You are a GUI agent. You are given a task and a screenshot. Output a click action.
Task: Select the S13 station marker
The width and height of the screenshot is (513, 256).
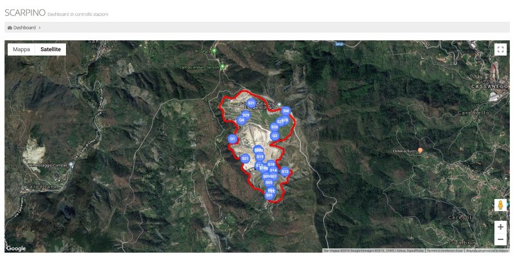[285, 172]
